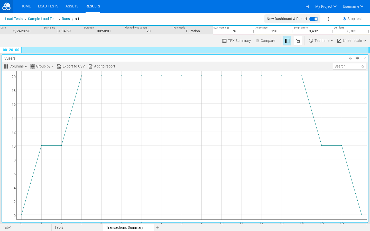Click the cloud logo icon
Image resolution: width=370 pixels, height=231 pixels.
click(x=6, y=6)
